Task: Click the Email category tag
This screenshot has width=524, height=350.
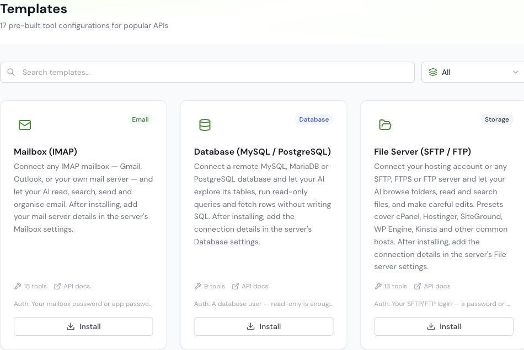Action: 140,119
